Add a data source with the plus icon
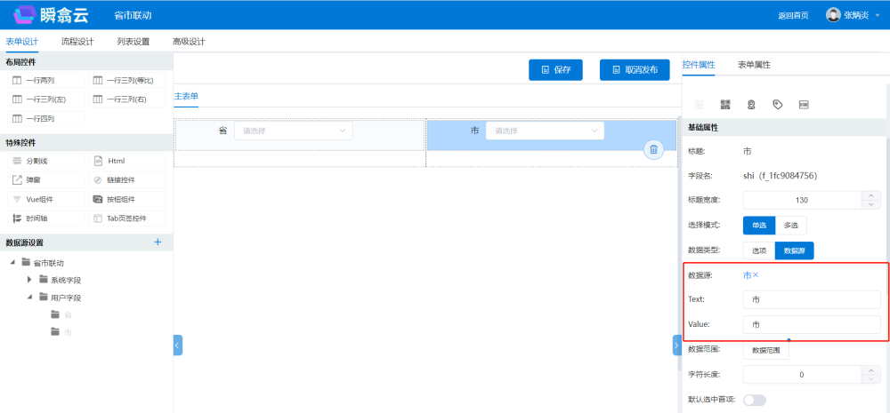Screen dimensions: 890x413 [158, 242]
